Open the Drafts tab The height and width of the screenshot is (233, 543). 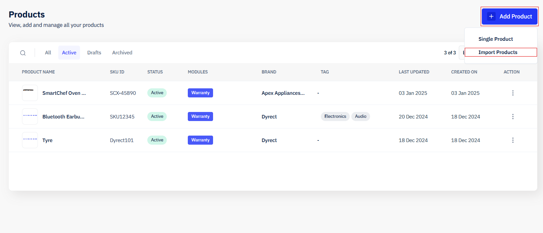pos(94,53)
